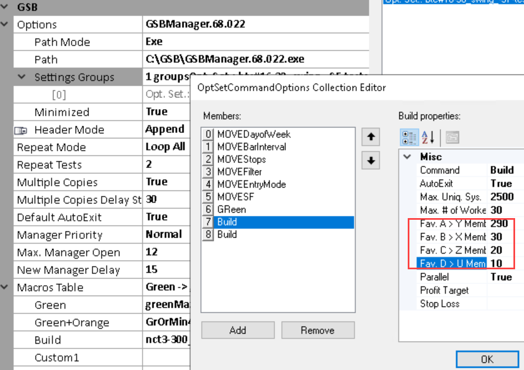The image size is (524, 370).
Task: Click the move member up arrow button
Action: point(370,136)
